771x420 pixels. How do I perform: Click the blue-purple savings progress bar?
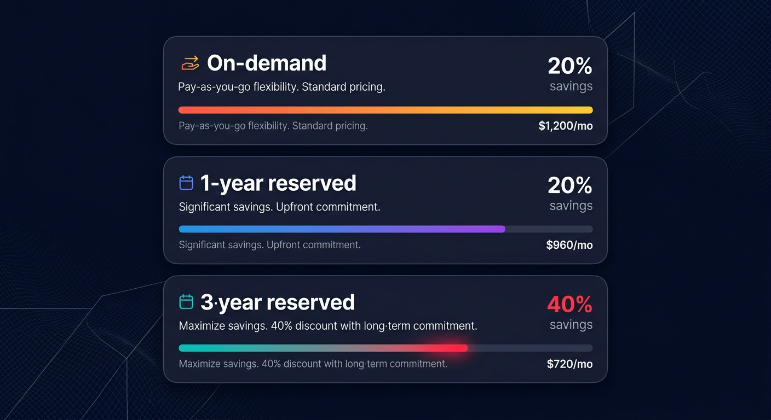tap(342, 229)
